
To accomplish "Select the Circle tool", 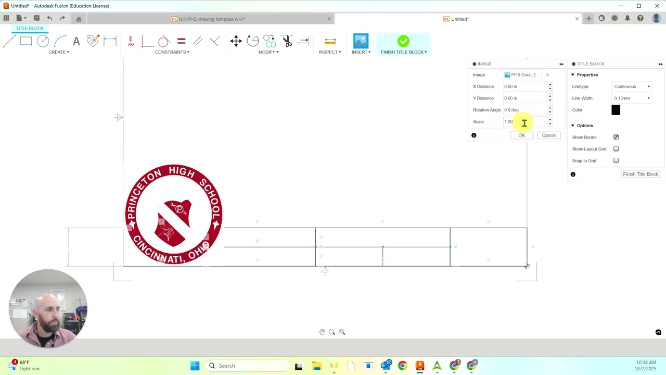I will point(43,41).
